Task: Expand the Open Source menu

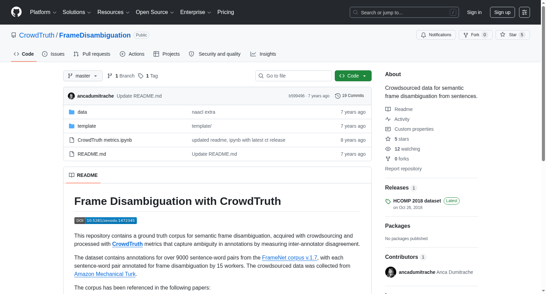Action: (x=155, y=12)
